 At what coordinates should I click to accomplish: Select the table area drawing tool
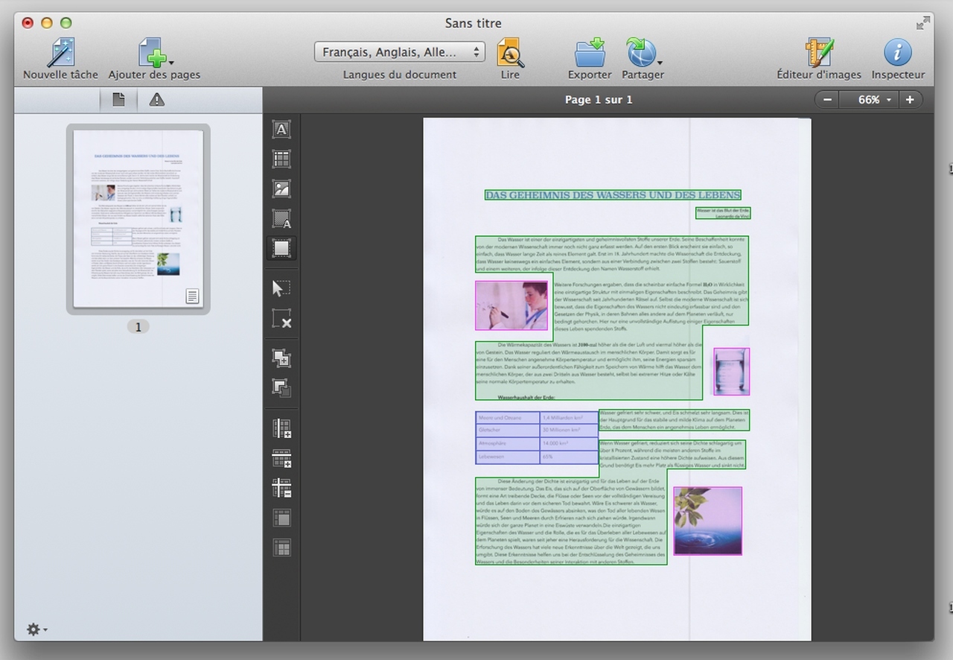point(281,159)
